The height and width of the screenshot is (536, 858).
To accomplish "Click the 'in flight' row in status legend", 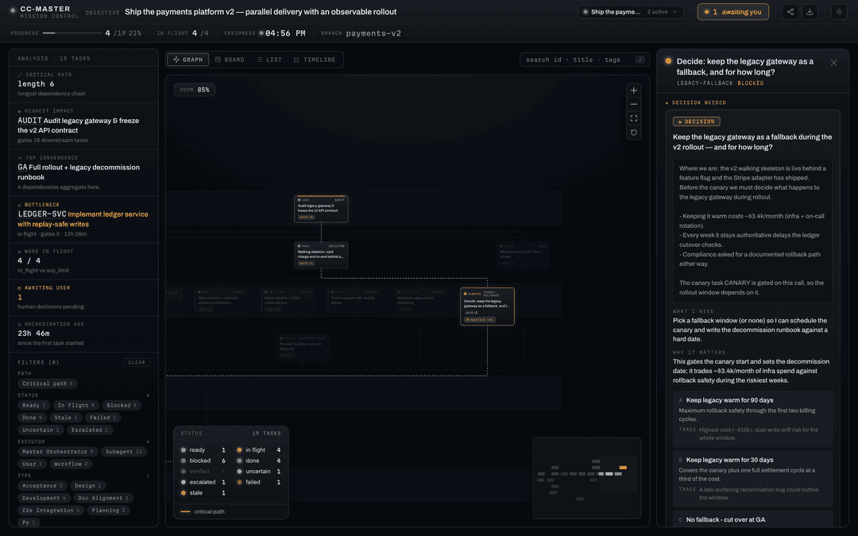I will (259, 450).
